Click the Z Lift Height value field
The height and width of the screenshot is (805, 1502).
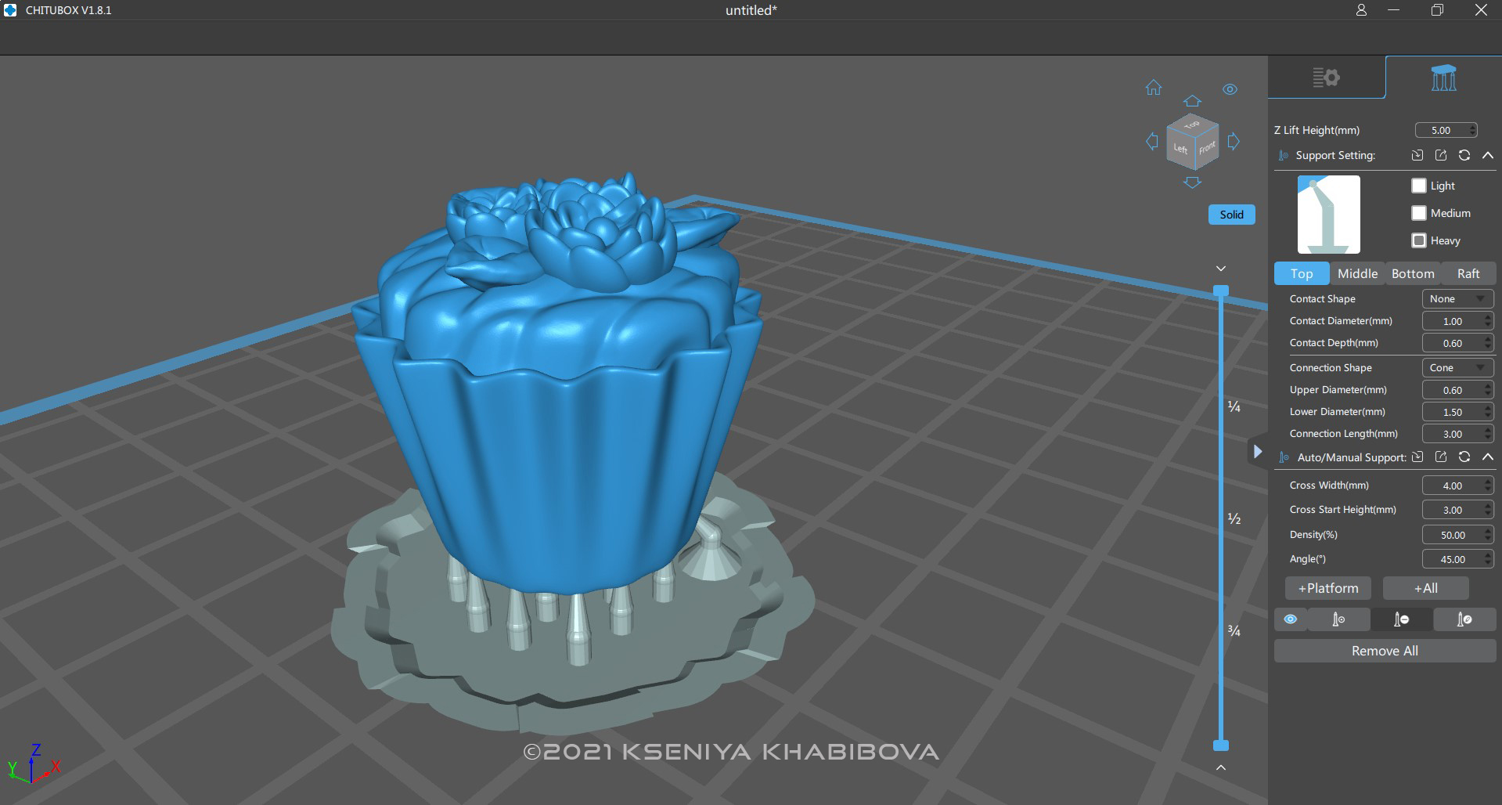(x=1446, y=130)
